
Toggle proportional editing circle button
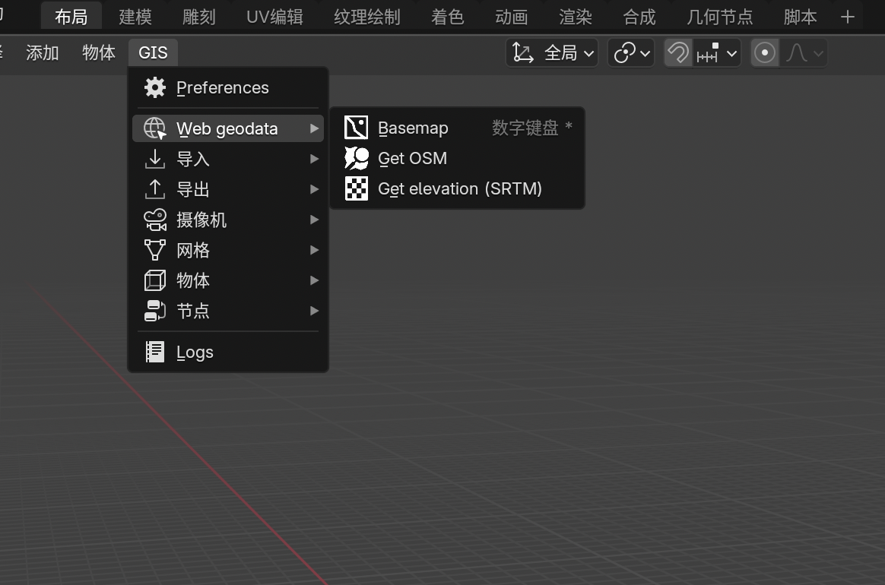[765, 52]
